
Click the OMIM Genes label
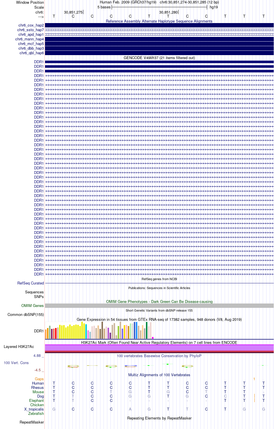[33, 306]
